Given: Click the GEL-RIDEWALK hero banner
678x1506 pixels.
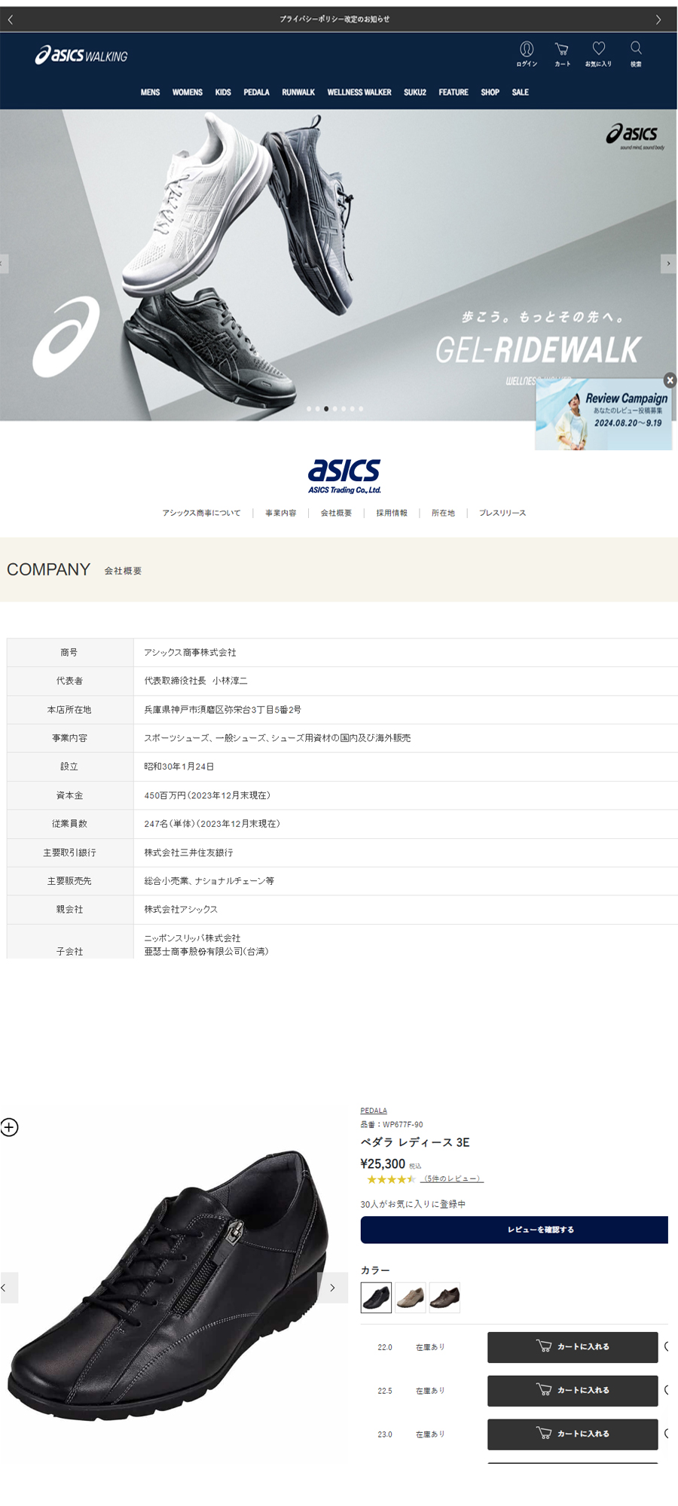Looking at the screenshot, I should (x=339, y=265).
